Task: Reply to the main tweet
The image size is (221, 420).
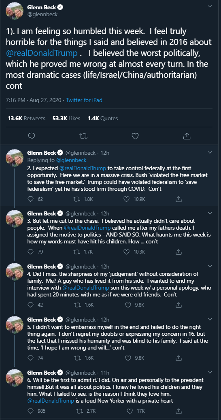Action: [32, 136]
